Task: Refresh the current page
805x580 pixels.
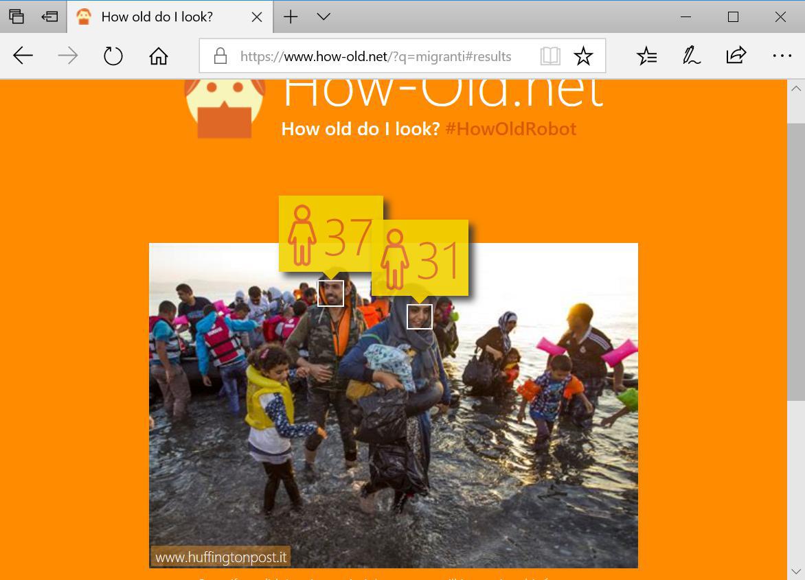Action: click(x=113, y=56)
